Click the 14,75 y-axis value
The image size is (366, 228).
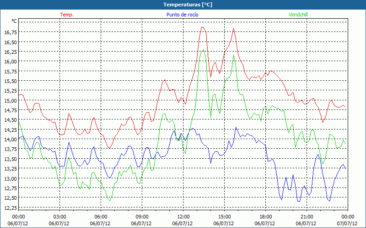pyautogui.click(x=11, y=110)
